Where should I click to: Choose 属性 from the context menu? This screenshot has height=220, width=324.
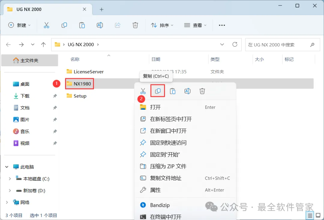point(185,190)
